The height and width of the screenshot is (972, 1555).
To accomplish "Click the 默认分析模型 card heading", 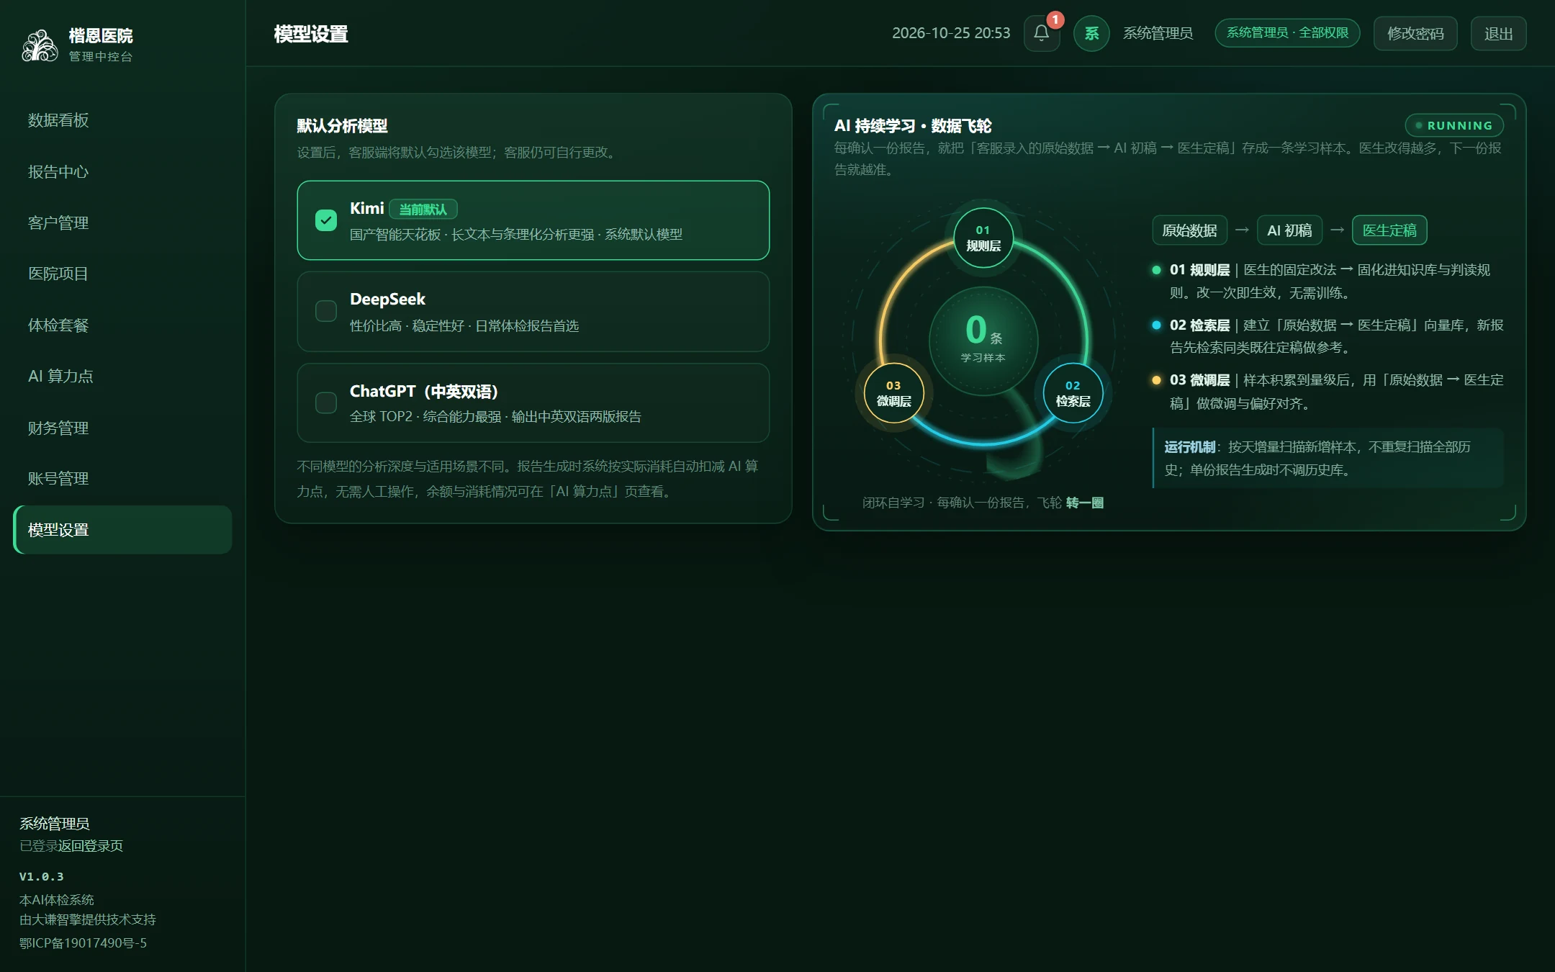I will pyautogui.click(x=342, y=126).
